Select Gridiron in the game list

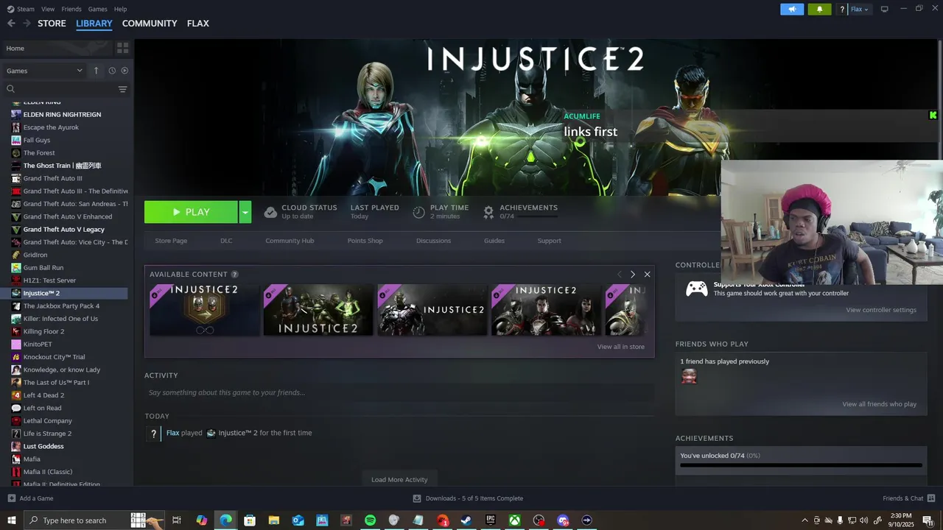(x=35, y=255)
